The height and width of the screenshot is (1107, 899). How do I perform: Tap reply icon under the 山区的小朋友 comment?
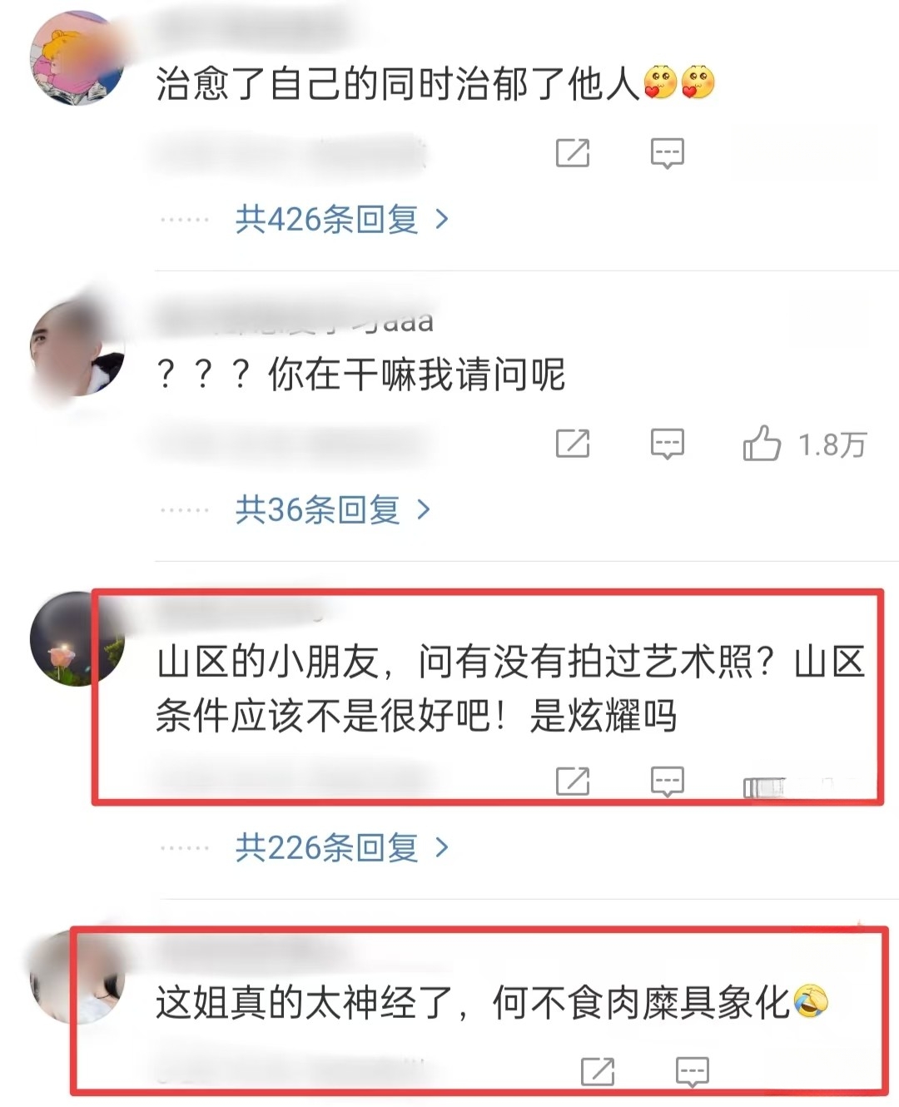pos(667,782)
